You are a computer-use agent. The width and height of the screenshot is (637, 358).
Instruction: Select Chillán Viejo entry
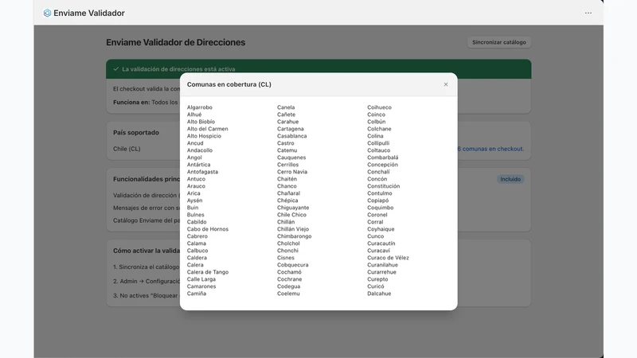tap(293, 229)
